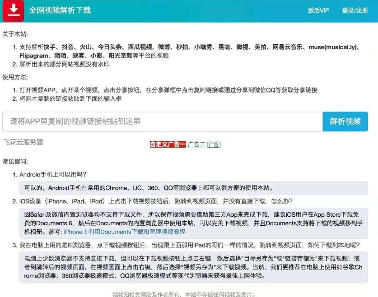
Task: Open the iPhone上利用Documents下载和管理视频教程 link
Action: (x=124, y=232)
